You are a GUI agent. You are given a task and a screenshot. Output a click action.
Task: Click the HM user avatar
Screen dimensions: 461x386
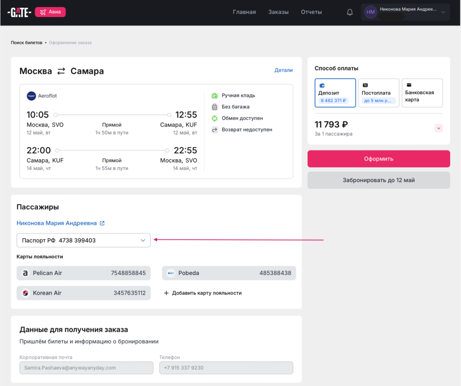coord(370,12)
